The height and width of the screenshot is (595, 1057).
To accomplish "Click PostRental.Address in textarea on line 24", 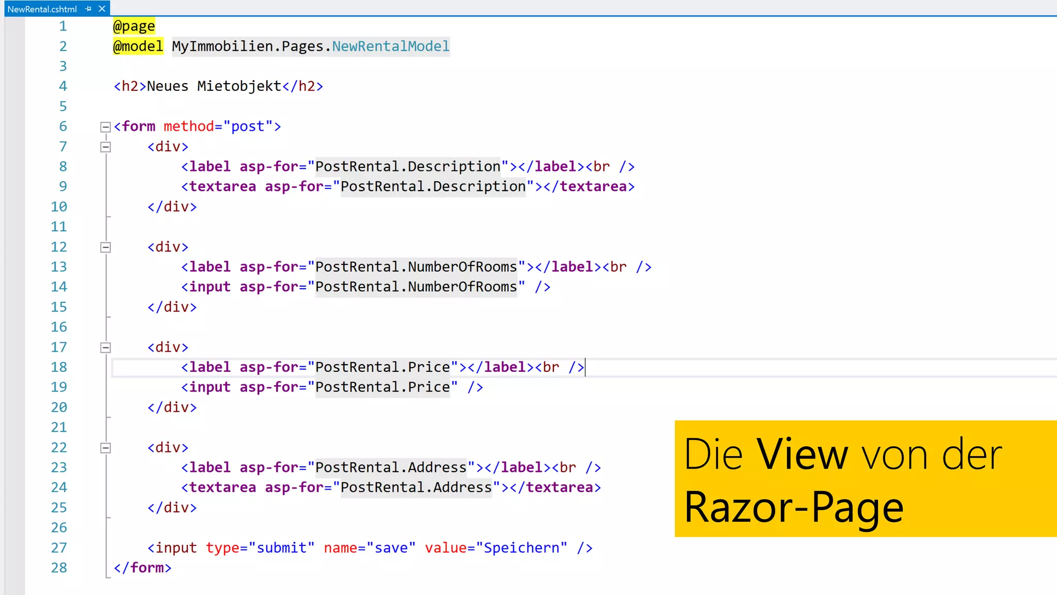I will (x=417, y=487).
